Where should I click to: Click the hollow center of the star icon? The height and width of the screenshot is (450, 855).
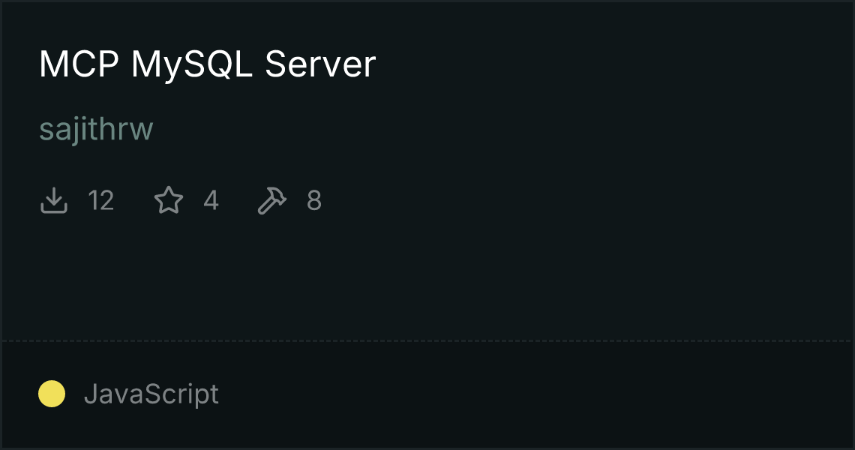point(169,201)
